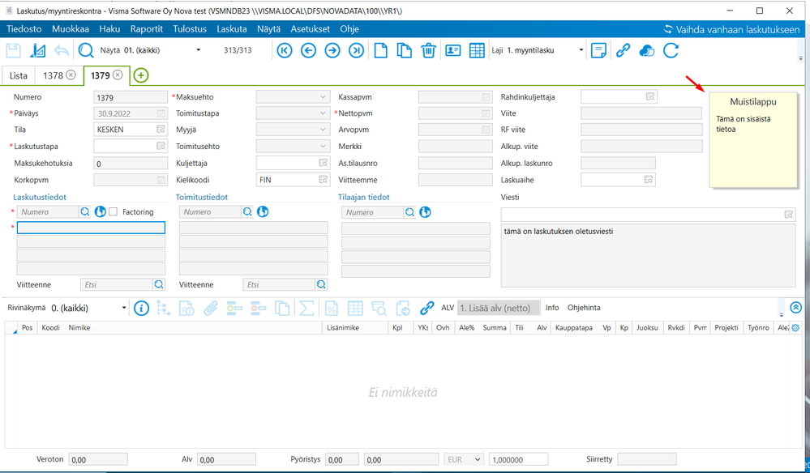810x473 pixels.
Task: Click the Päiväys calendar picker icon
Action: point(161,113)
